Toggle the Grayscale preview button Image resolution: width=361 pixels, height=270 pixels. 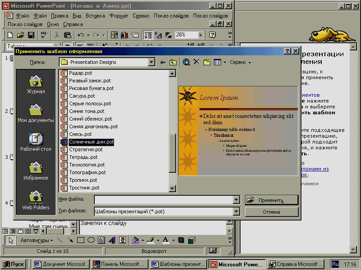(x=168, y=35)
